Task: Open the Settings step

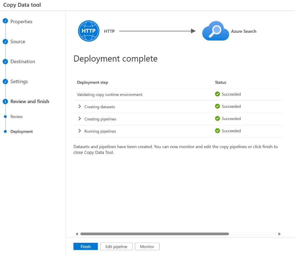Action: tap(19, 82)
